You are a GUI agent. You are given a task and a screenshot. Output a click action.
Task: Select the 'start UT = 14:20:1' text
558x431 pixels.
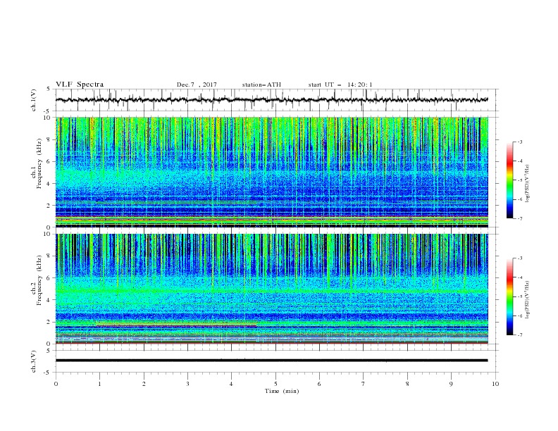(x=340, y=85)
